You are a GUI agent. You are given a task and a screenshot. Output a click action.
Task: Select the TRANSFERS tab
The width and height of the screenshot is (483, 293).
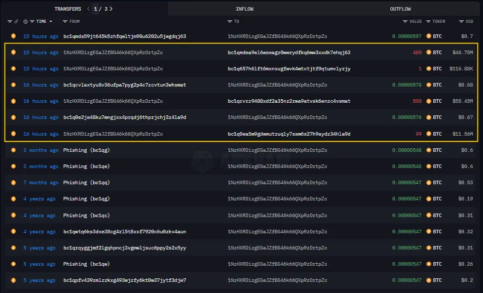(x=67, y=9)
